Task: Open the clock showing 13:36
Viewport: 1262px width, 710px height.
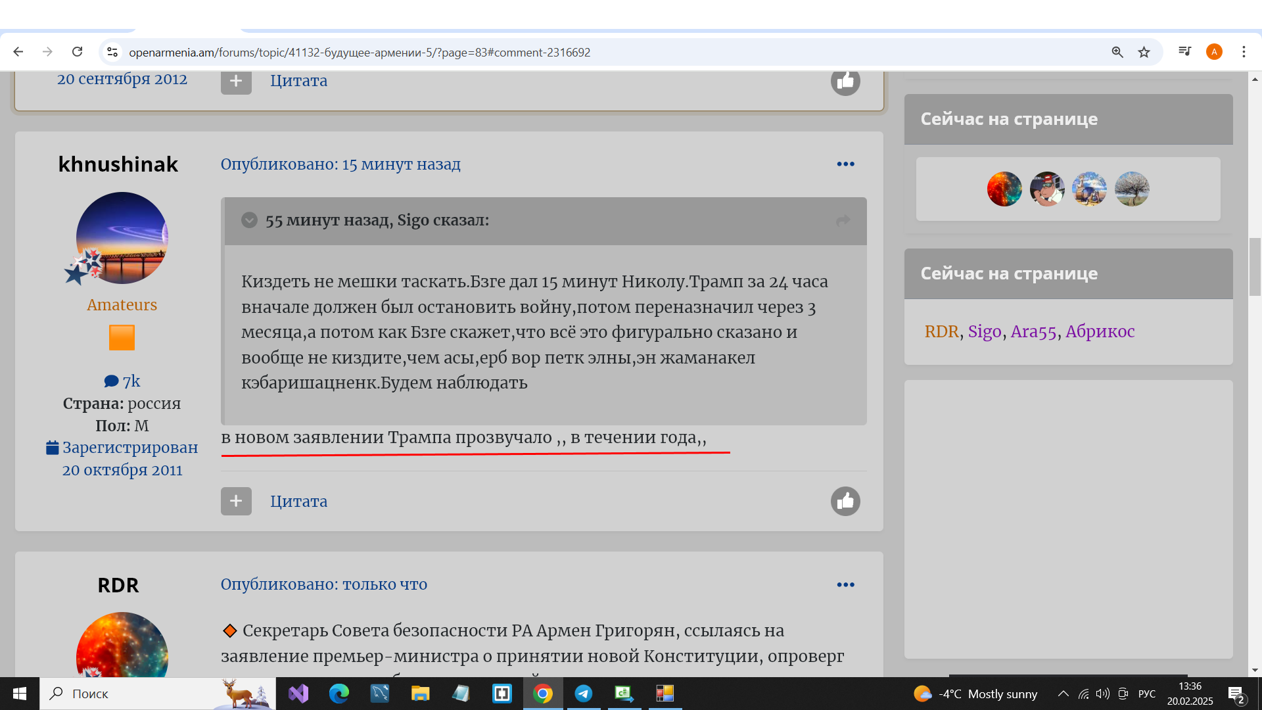Action: (x=1190, y=694)
